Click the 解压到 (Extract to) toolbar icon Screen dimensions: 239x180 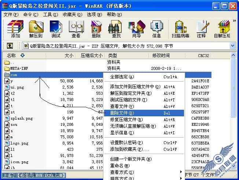36,29
